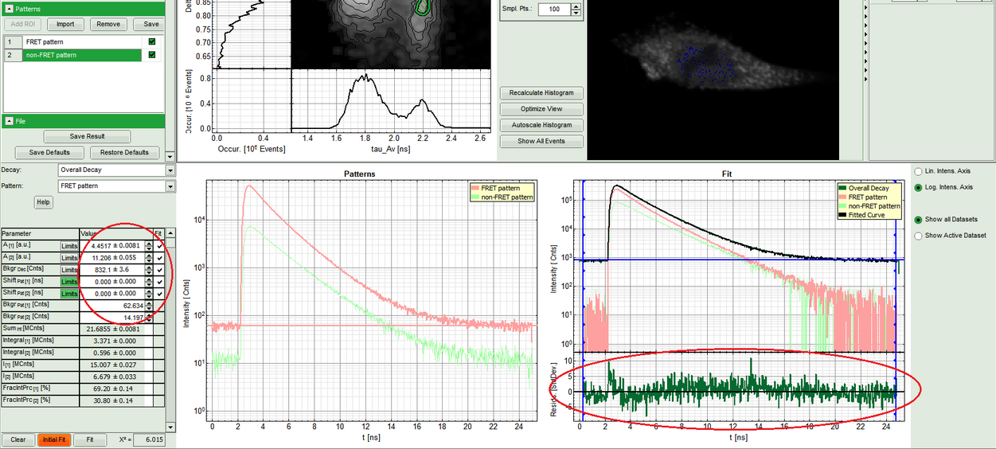Open the Pattern dropdown arrow

(170, 186)
